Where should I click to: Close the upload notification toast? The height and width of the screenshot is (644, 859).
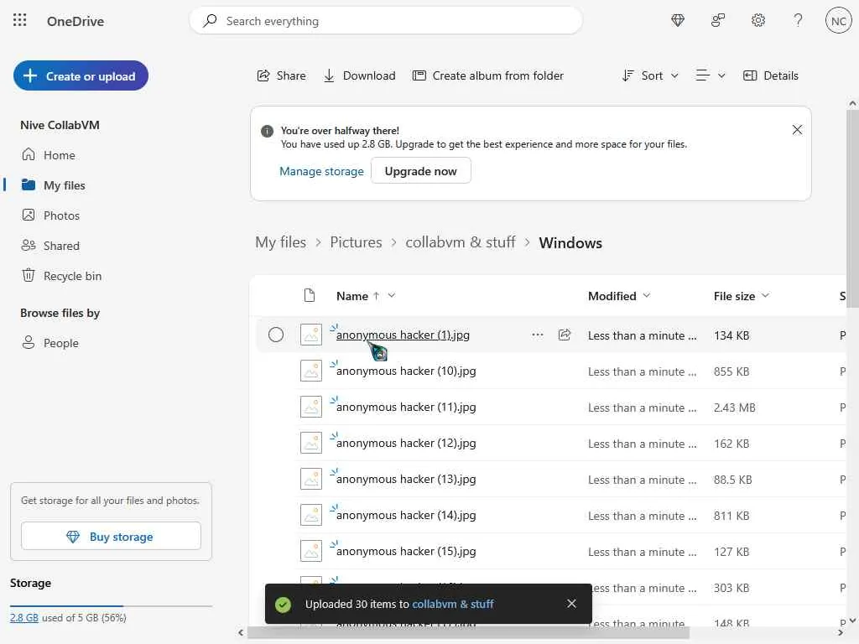(x=571, y=604)
